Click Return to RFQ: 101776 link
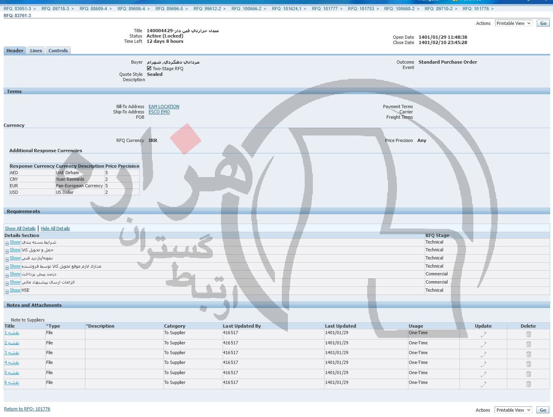553x417 pixels. pyautogui.click(x=27, y=409)
